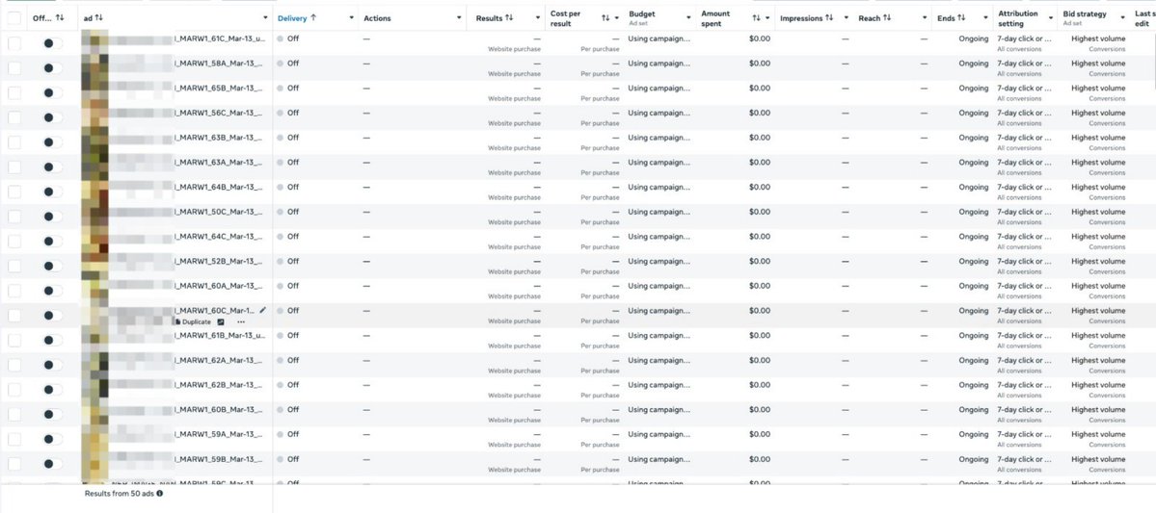Screen dimensions: 1156x513
Task: Open the Bid strategy dropdown arrow
Action: [1121, 17]
